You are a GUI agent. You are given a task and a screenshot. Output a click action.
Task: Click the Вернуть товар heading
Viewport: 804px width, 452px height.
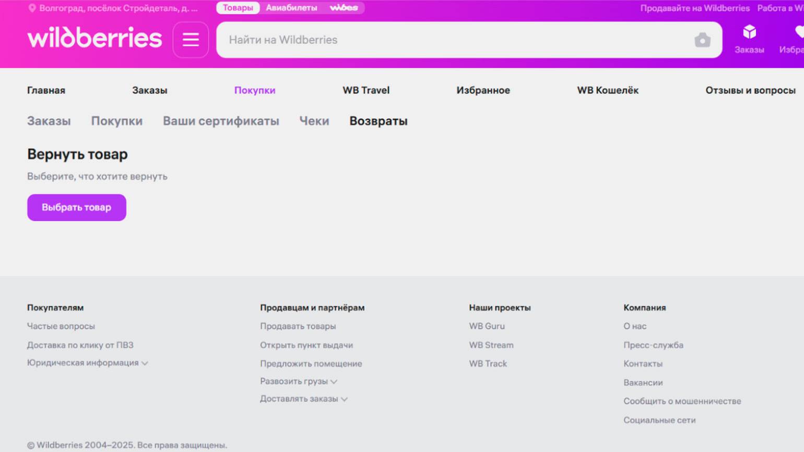point(77,154)
